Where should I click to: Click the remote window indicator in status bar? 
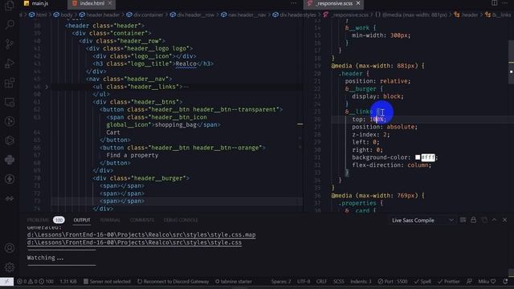pyautogui.click(x=6, y=281)
